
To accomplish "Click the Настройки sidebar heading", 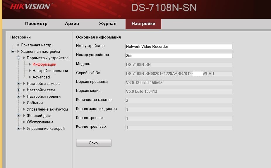I will [20, 37].
